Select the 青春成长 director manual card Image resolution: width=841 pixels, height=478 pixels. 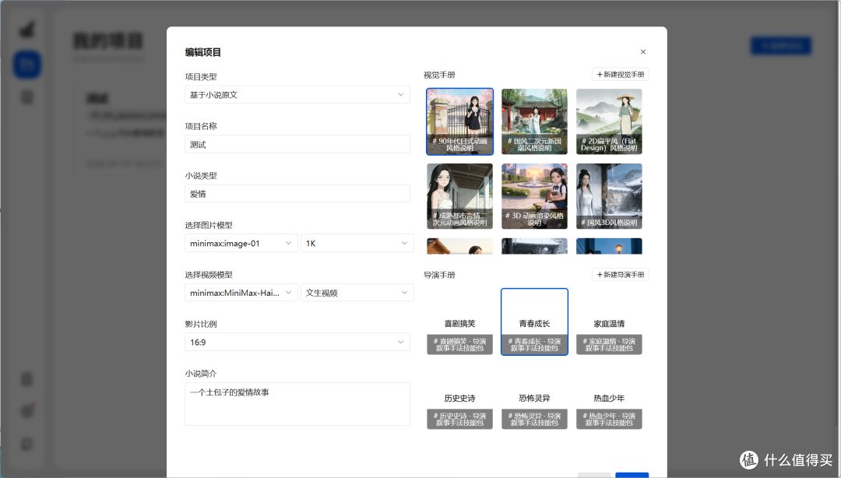534,322
